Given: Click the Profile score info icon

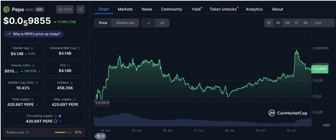Looking at the screenshot, I should click(28, 133).
